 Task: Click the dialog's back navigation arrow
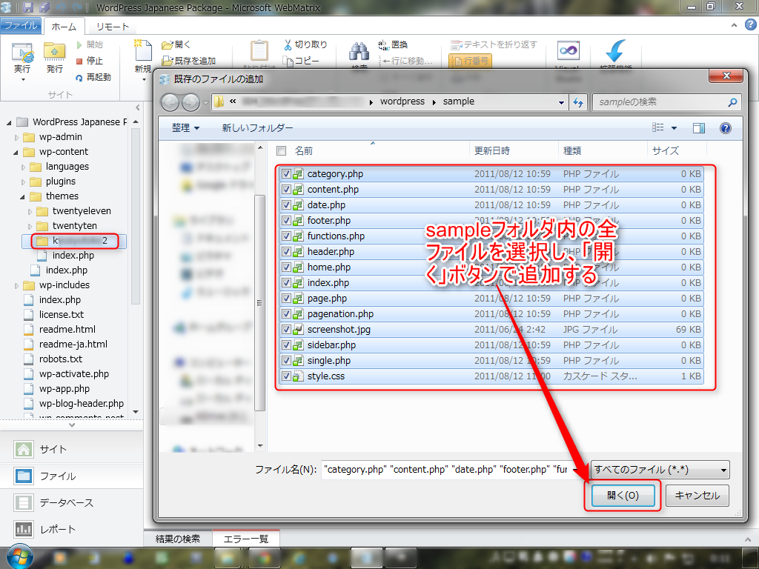[x=170, y=102]
